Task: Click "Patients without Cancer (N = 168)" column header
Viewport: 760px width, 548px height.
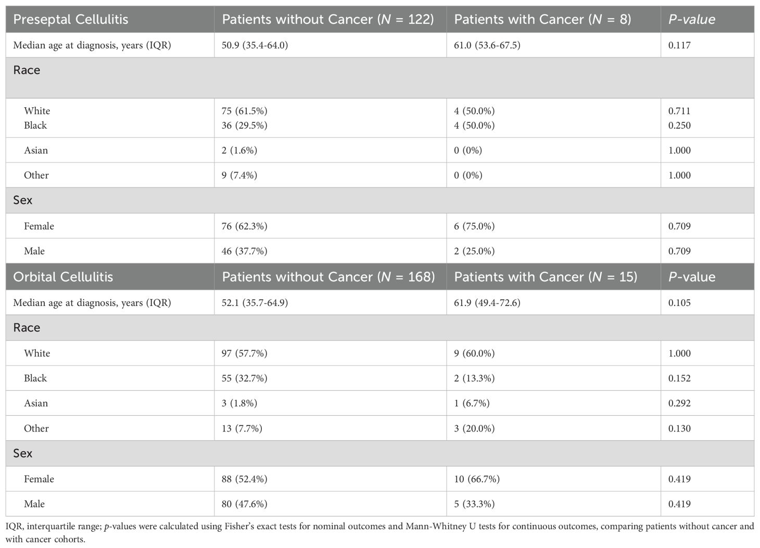Action: [328, 276]
